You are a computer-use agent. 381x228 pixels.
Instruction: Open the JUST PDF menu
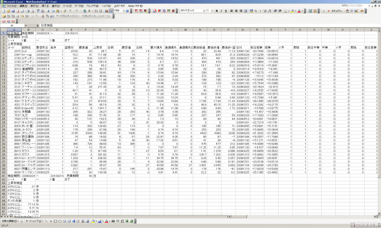[x=119, y=6]
